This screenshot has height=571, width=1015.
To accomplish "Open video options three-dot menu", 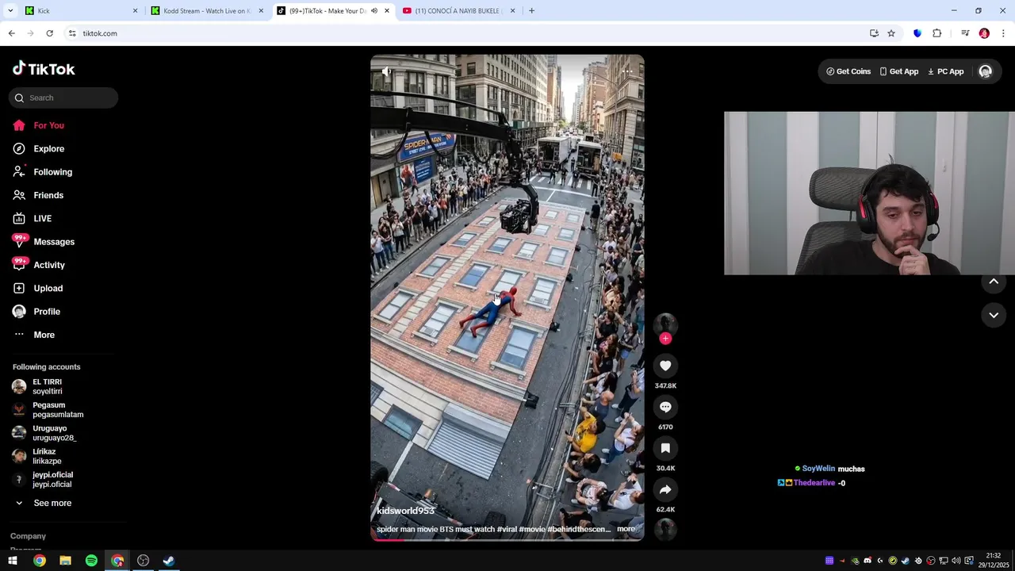I will [x=627, y=71].
